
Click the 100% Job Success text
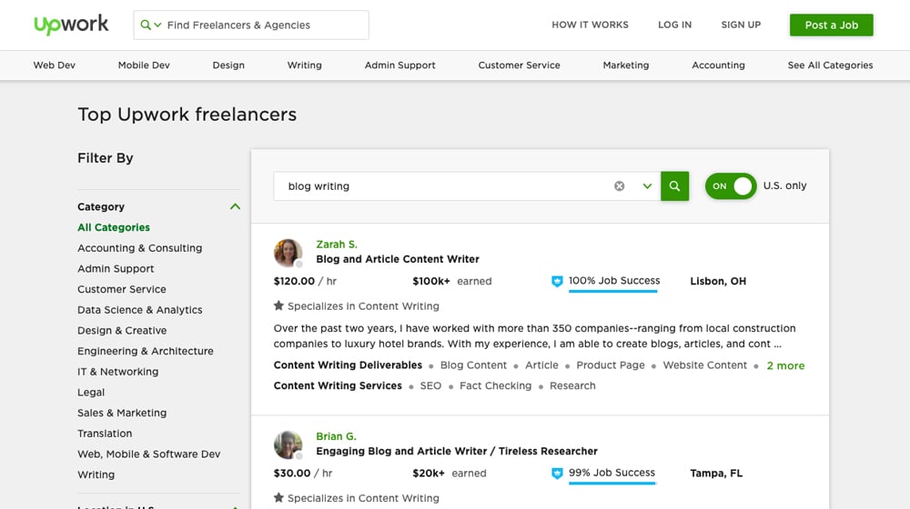point(614,281)
